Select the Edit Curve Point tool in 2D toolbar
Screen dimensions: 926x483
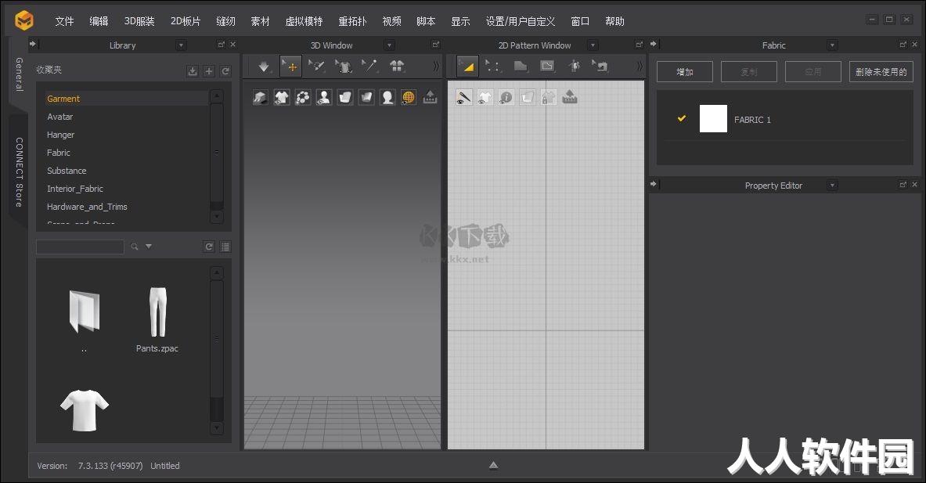coord(493,67)
